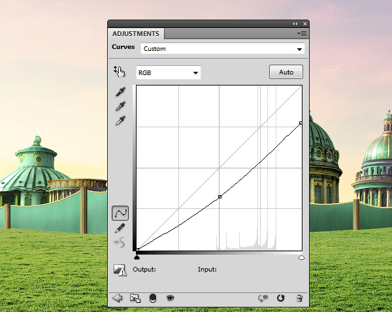392x312 pixels.
Task: Pick the white point eyedropper
Action: (x=120, y=121)
